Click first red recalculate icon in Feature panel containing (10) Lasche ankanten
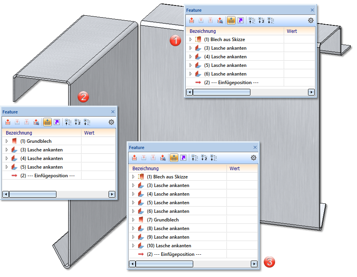Image resolution: width=357 pixels, height=277 pixels. pyautogui.click(x=134, y=158)
